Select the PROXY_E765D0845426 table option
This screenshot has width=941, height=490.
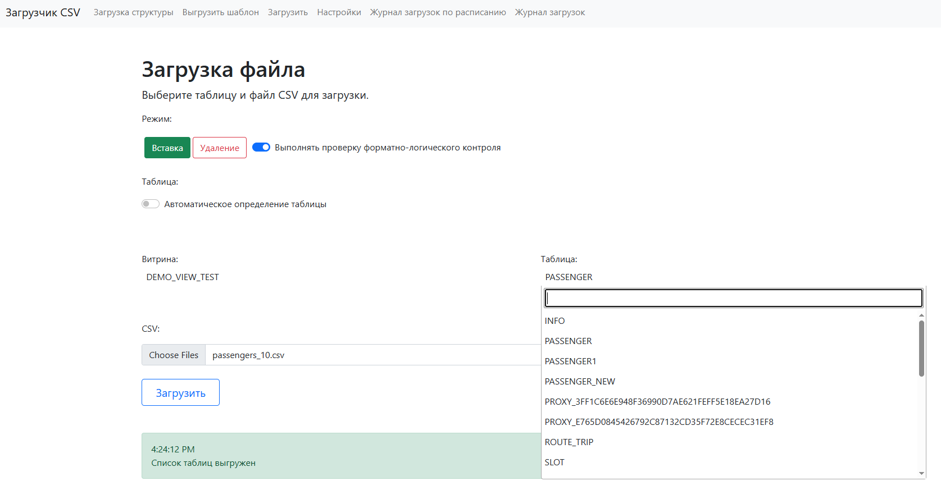[729, 422]
